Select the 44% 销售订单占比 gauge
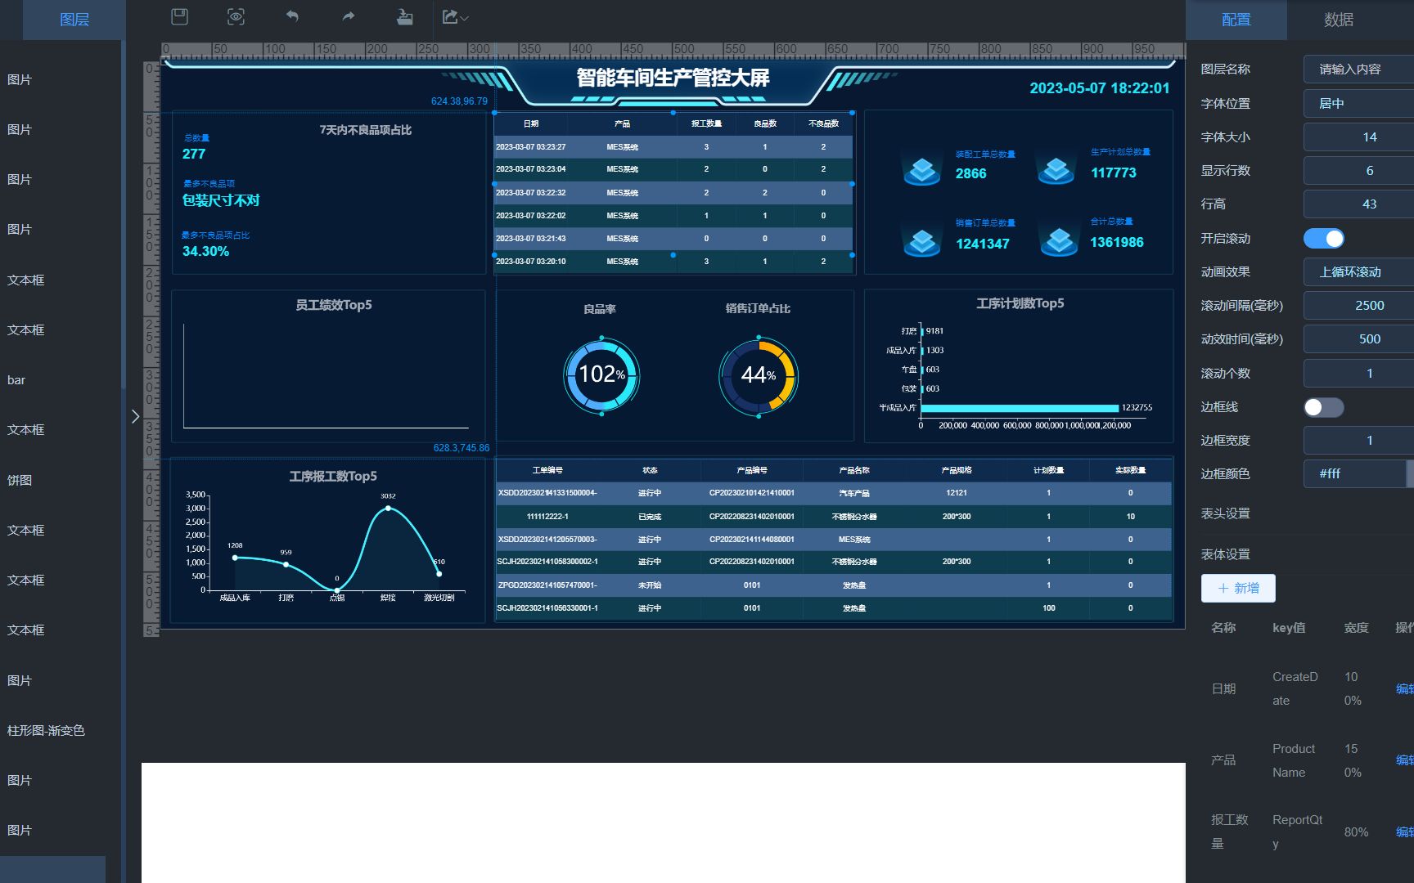This screenshot has height=883, width=1414. (x=759, y=376)
